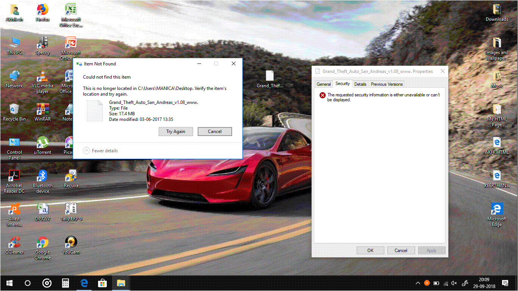Image resolution: width=518 pixels, height=291 pixels.
Task: Select the Music folder icon
Action: pyautogui.click(x=497, y=79)
